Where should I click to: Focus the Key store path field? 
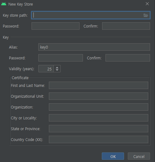(91, 15)
